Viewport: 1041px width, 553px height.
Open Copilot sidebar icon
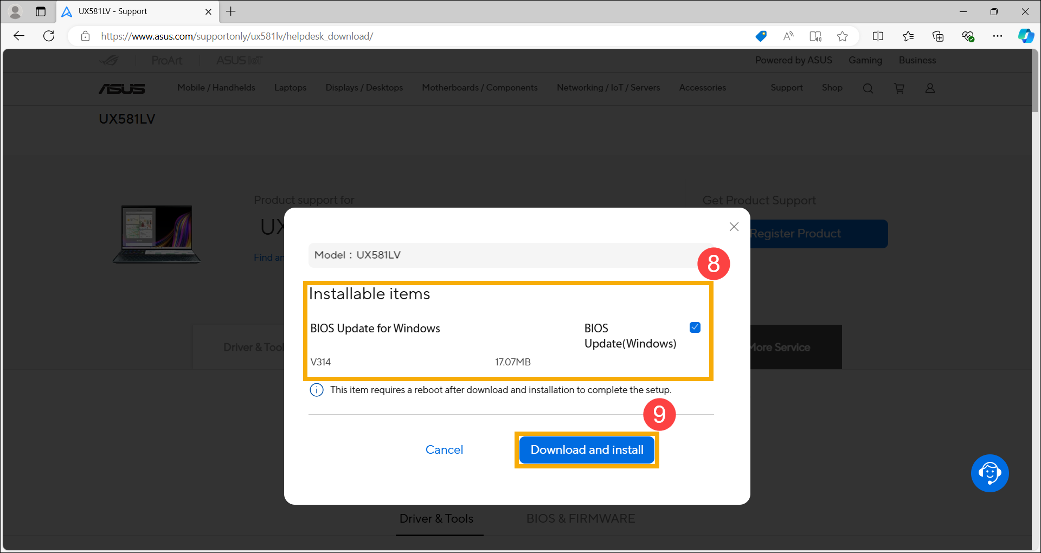(x=1026, y=36)
